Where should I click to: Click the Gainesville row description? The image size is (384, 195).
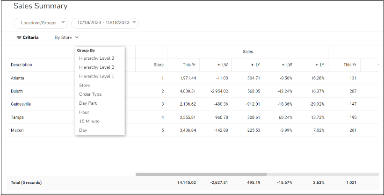tap(21, 104)
